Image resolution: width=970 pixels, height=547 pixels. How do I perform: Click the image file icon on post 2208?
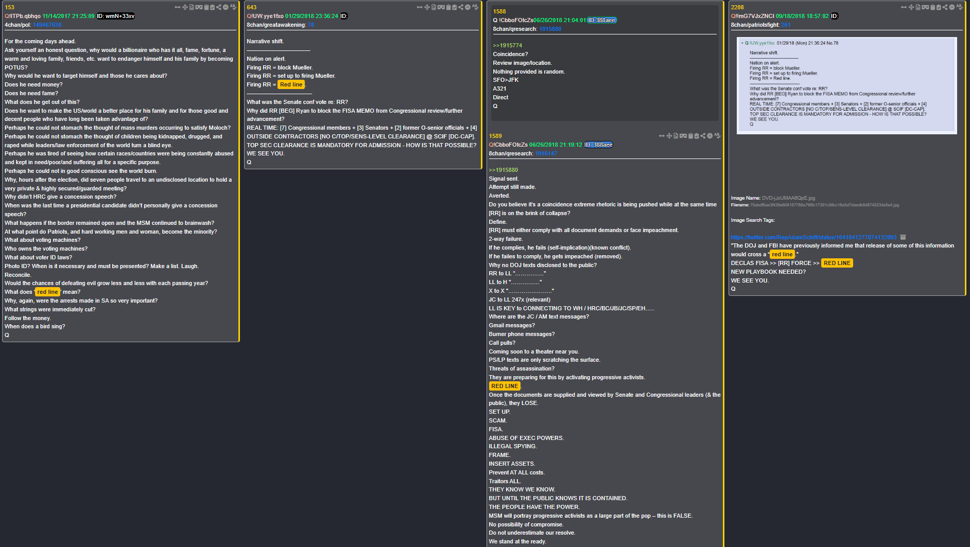[x=918, y=7]
